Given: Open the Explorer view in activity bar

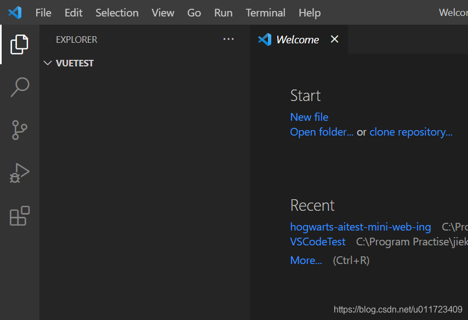Looking at the screenshot, I should 20,44.
